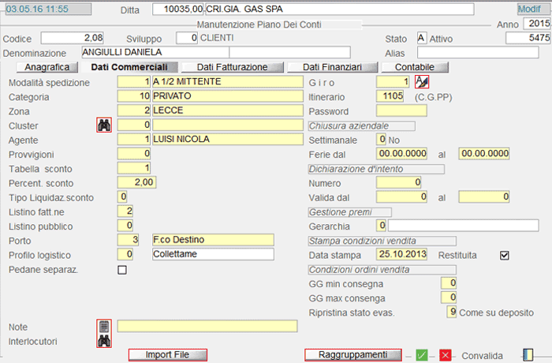This screenshot has height=363, width=552.
Task: Switch to the Anagrafica tab
Action: (47, 67)
